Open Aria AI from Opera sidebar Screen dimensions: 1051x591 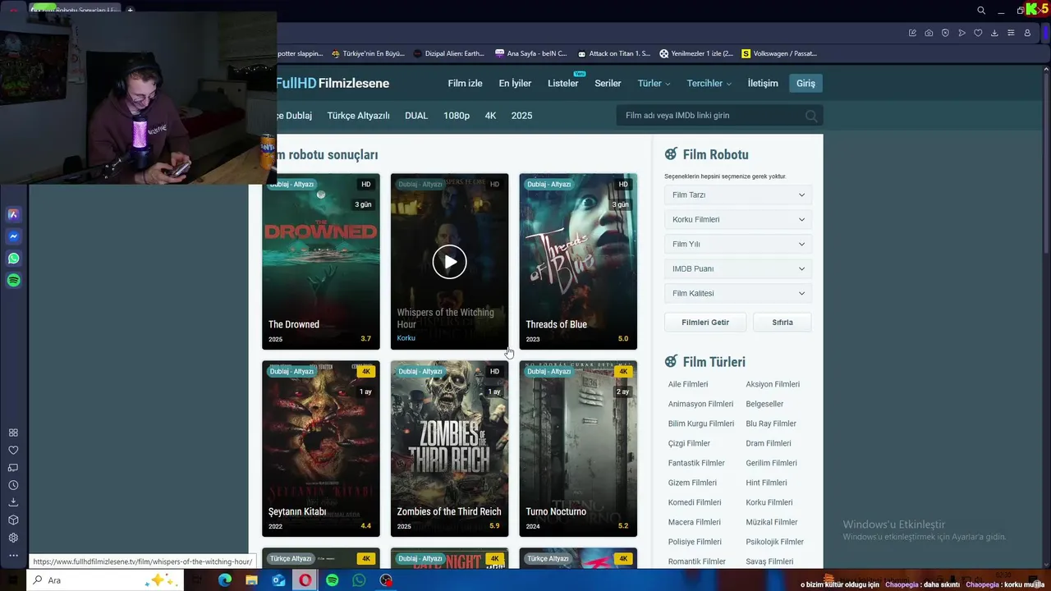(13, 214)
